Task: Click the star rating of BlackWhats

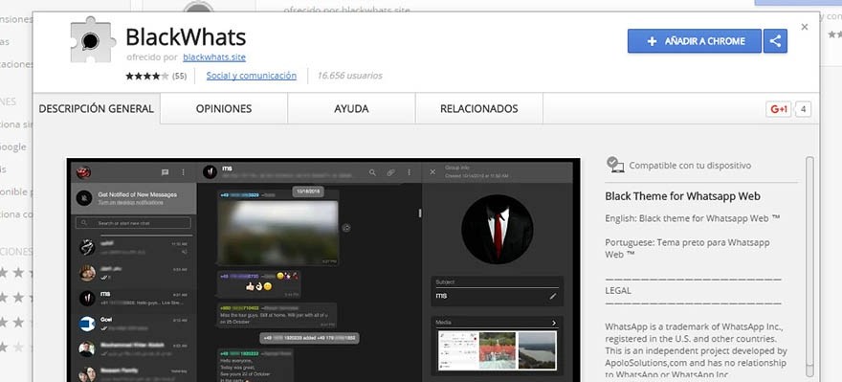Action: 147,77
